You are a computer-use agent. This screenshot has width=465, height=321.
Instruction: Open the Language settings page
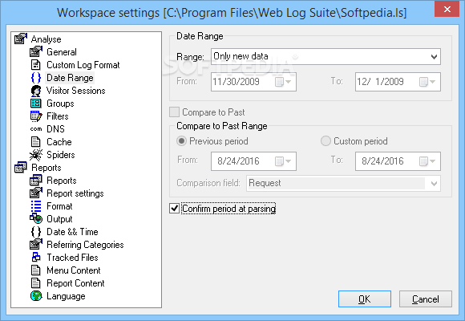coord(66,296)
